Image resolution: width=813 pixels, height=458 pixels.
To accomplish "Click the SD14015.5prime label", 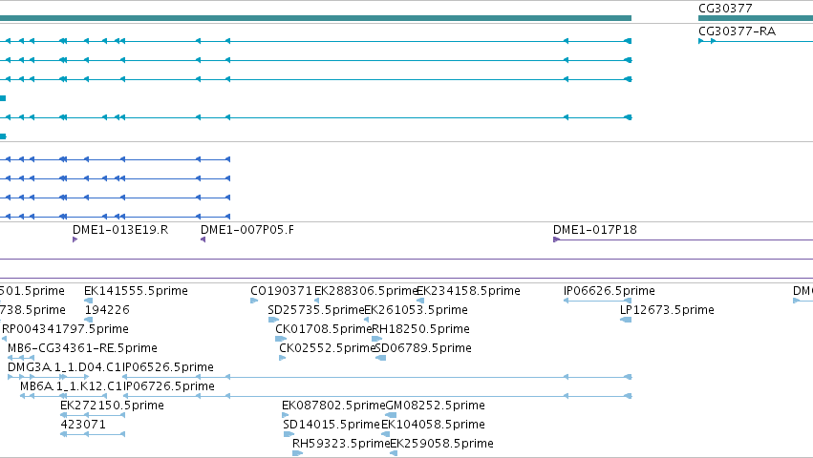I will 332,425.
